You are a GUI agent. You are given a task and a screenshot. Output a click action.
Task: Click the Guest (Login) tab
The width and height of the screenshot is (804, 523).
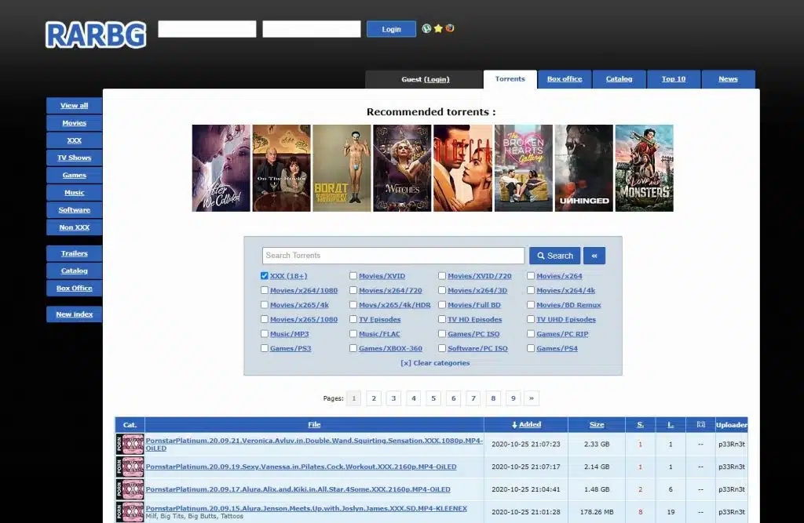click(425, 79)
